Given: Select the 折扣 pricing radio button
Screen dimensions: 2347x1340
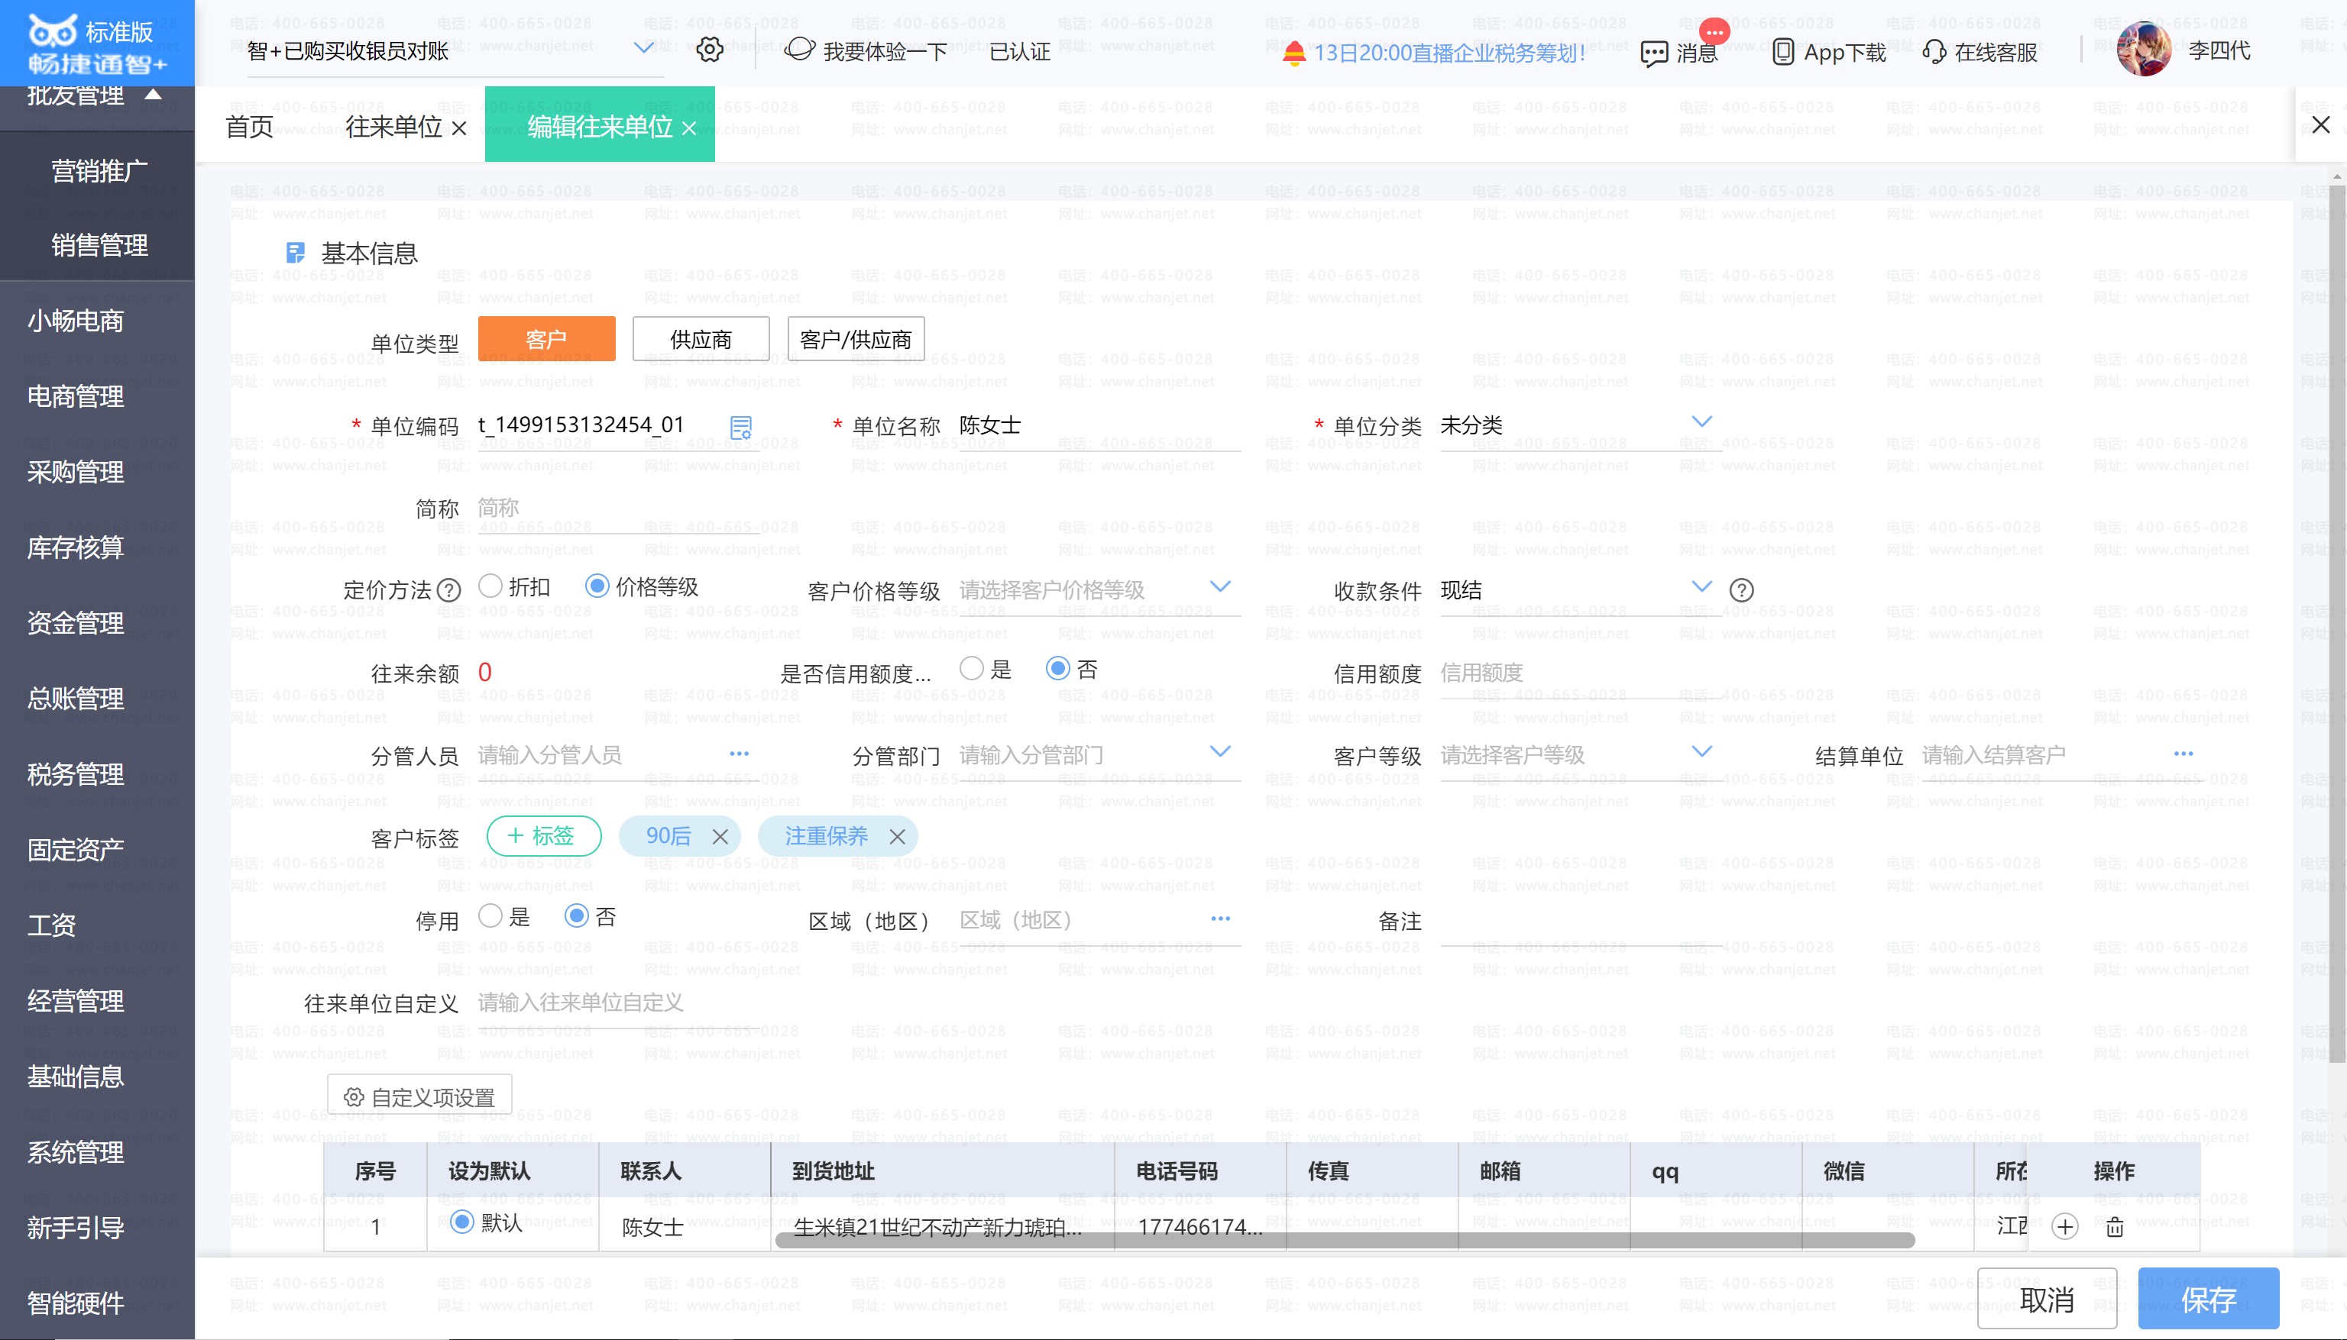Looking at the screenshot, I should pyautogui.click(x=490, y=586).
